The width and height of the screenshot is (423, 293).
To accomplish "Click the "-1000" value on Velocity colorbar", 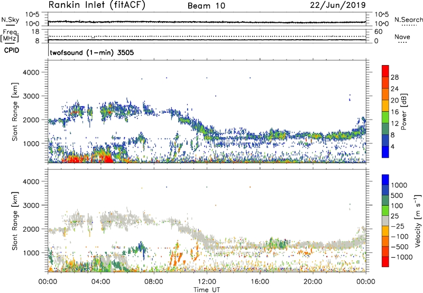I will 402,257.
